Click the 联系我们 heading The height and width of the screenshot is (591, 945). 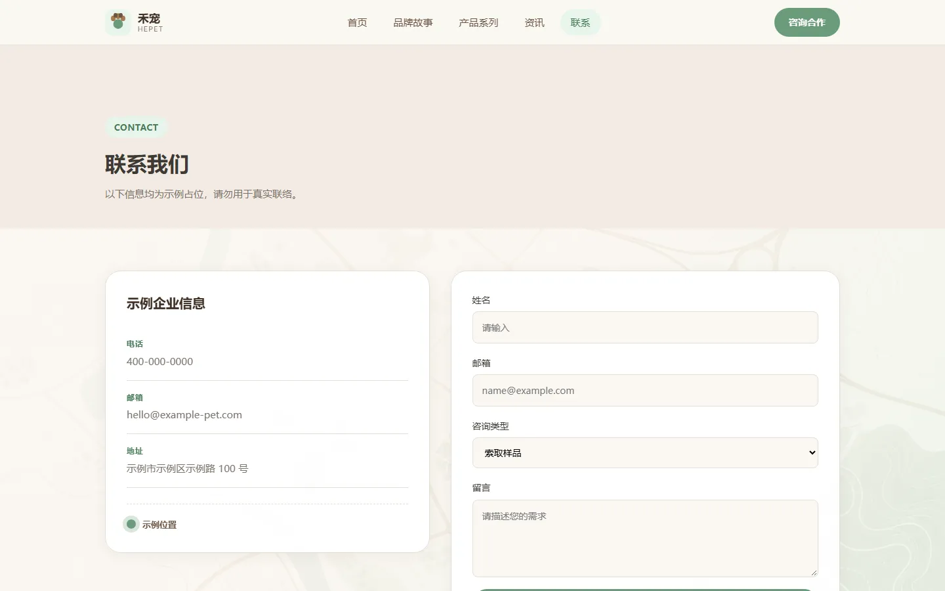pos(147,164)
